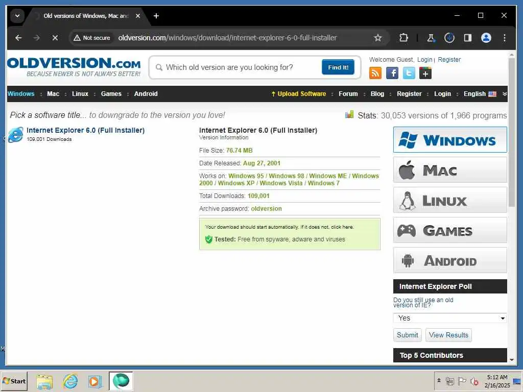Select Mac in the navigation bar
Viewport: 523px width, 392px height.
click(53, 94)
